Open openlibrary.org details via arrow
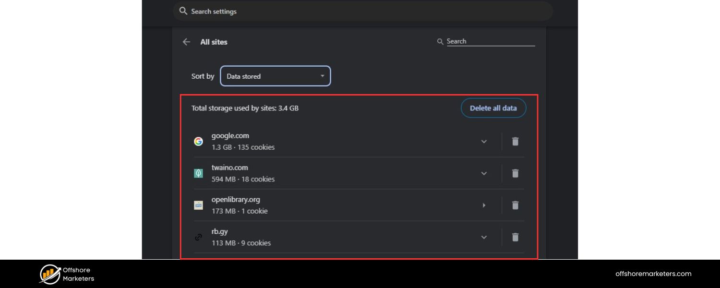 coord(484,205)
